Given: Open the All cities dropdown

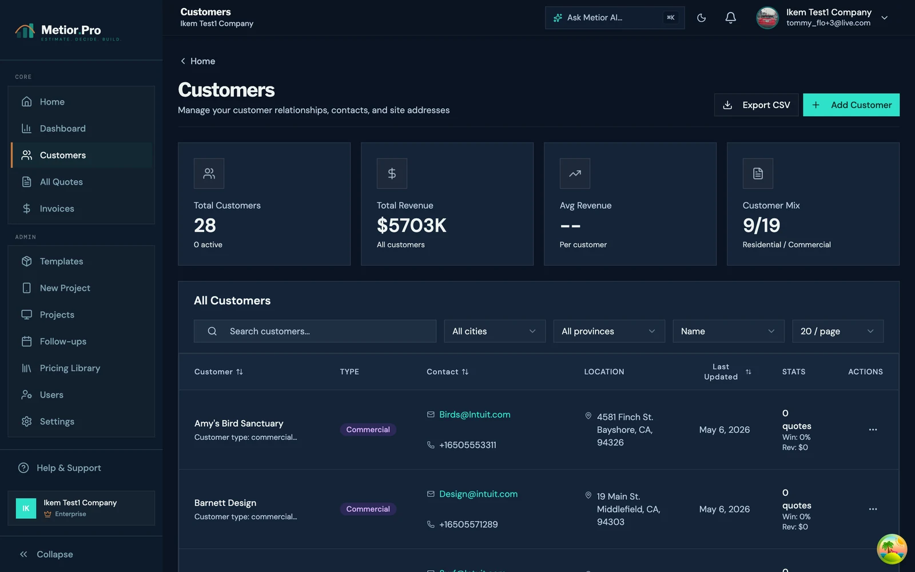Looking at the screenshot, I should (495, 331).
